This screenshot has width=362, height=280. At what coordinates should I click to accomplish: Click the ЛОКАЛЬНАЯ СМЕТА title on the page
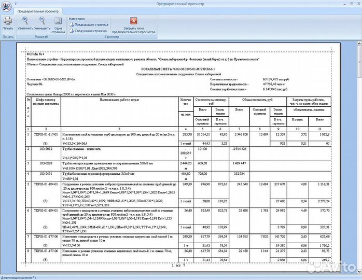coord(178,69)
